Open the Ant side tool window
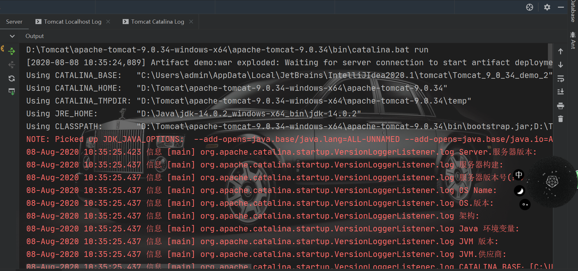This screenshot has height=271, width=578. point(573,40)
